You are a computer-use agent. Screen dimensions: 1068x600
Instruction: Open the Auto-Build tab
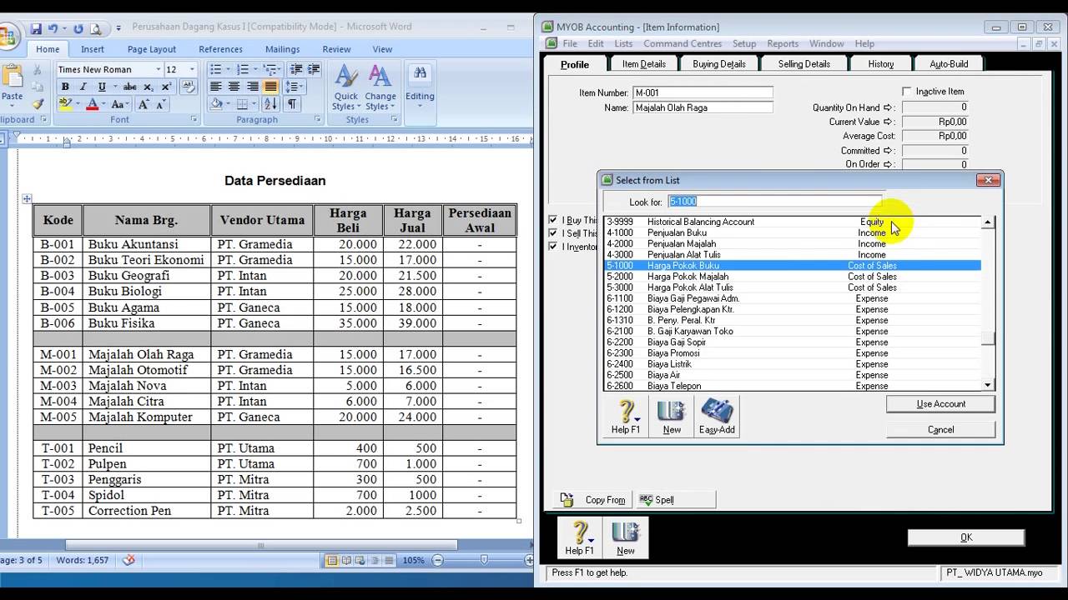click(x=949, y=63)
